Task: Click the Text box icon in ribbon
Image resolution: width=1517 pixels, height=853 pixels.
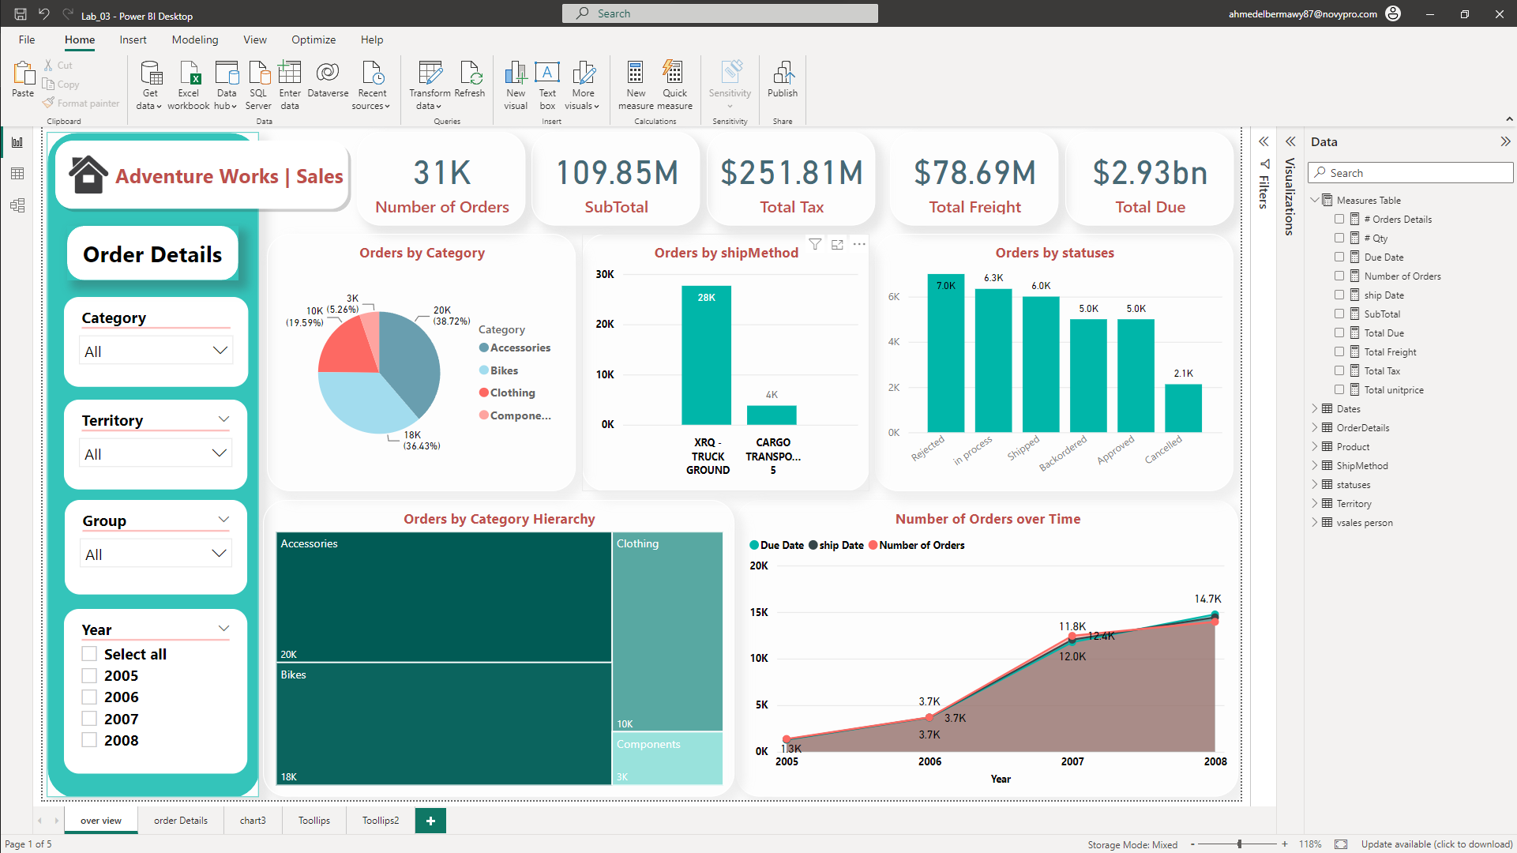Action: coord(546,73)
